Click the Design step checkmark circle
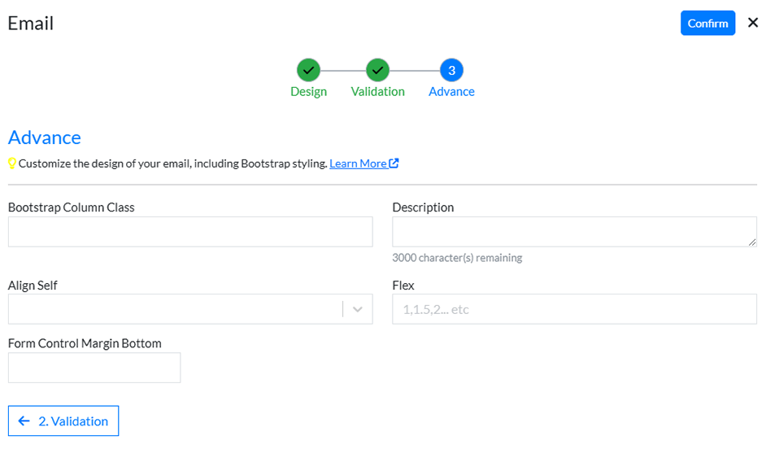 308,70
